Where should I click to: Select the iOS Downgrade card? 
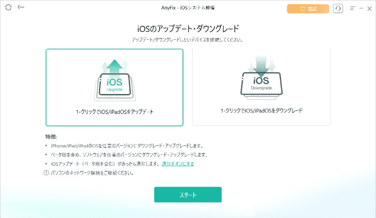pos(262,87)
